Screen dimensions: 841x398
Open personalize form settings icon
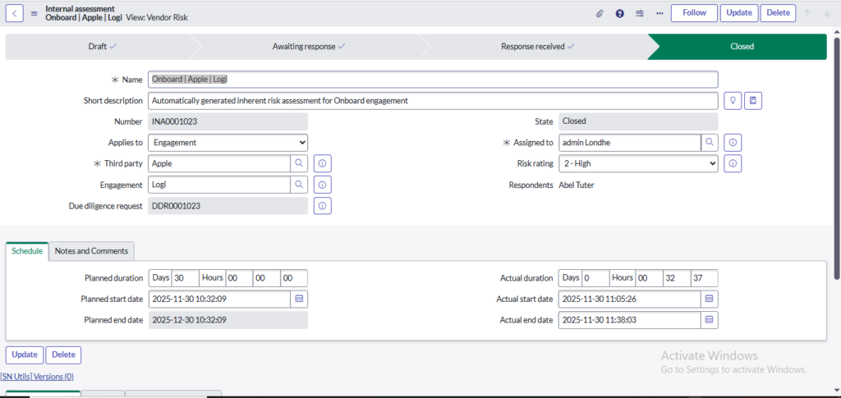click(x=640, y=13)
